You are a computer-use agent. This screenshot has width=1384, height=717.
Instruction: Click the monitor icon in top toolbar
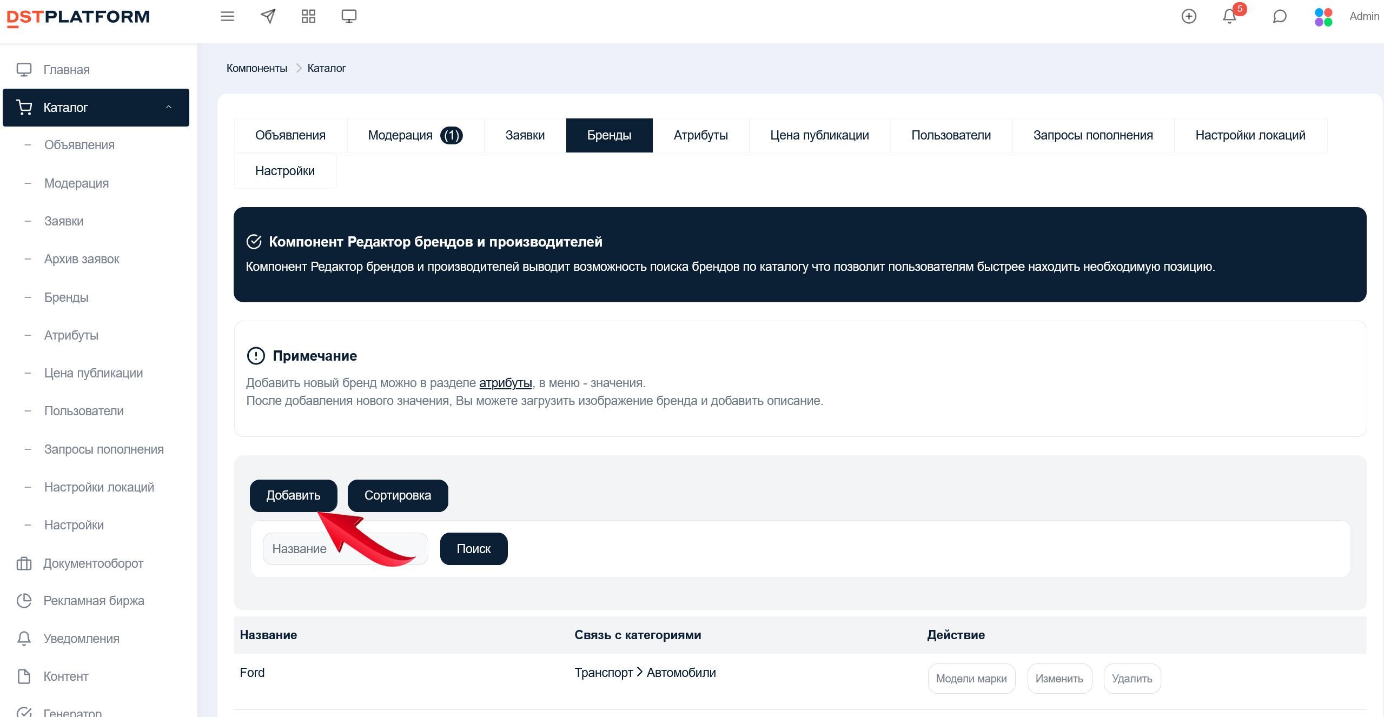click(x=349, y=16)
